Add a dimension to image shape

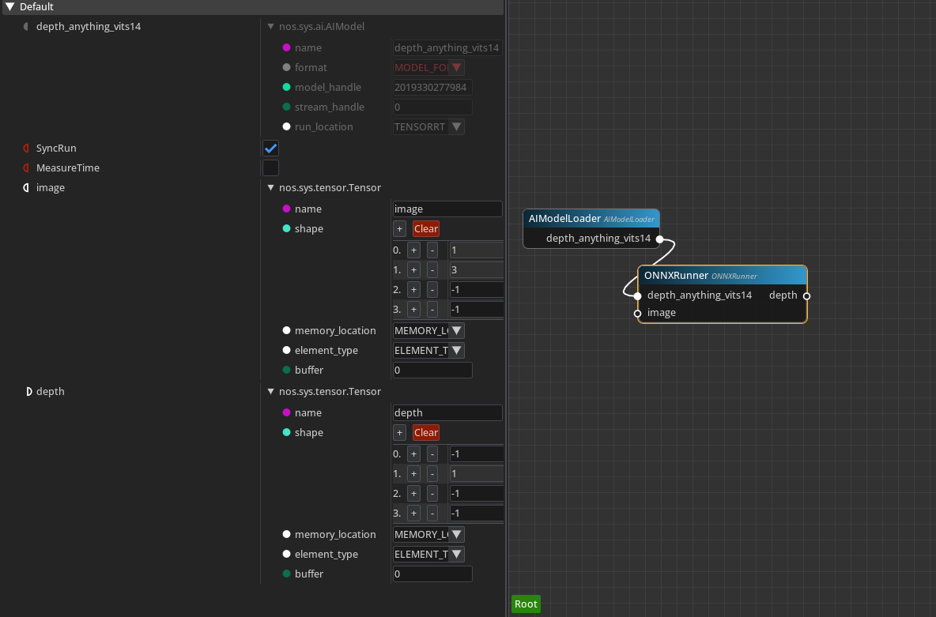[399, 228]
